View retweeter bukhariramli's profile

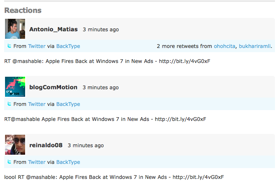coord(255,46)
